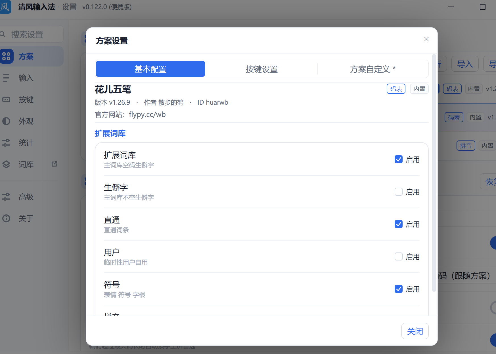
Task: Click the 搜索设置 search field
Action: point(31,34)
